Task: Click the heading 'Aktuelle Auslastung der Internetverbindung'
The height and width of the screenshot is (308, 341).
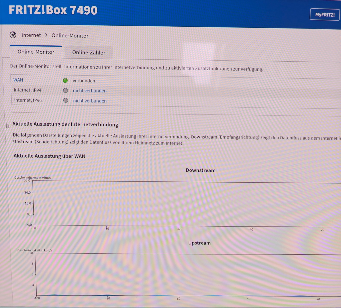Action: coord(65,124)
